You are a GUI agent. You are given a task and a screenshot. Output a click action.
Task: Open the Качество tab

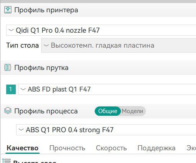pos(22,148)
